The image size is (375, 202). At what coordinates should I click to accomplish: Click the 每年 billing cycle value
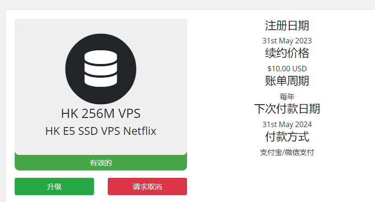click(x=287, y=96)
